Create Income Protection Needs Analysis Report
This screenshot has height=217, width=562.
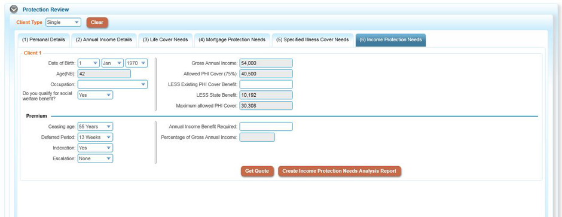click(x=340, y=171)
